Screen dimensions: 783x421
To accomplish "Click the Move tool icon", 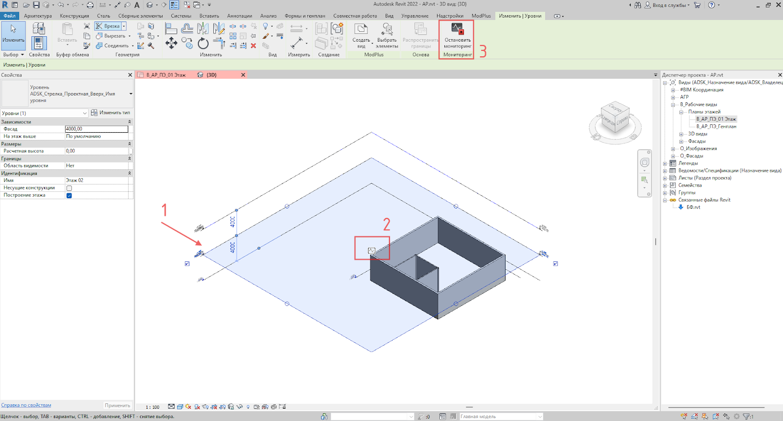I will click(171, 44).
